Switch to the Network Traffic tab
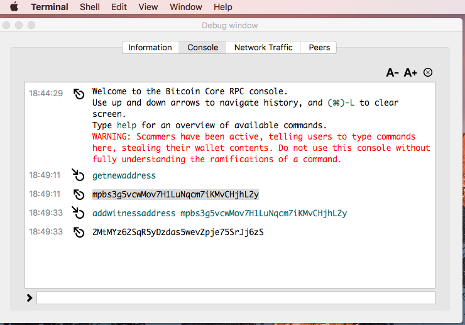The width and height of the screenshot is (465, 325). (263, 48)
